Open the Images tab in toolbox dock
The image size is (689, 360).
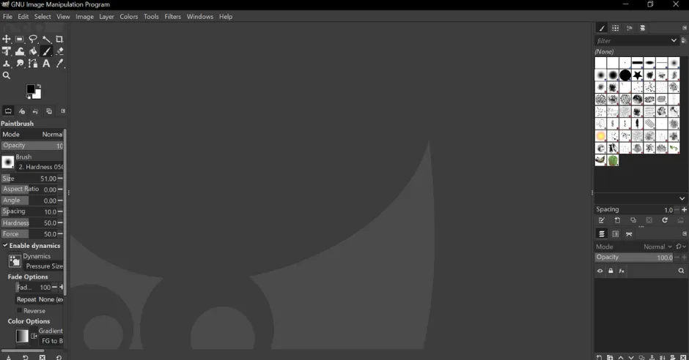(49, 111)
